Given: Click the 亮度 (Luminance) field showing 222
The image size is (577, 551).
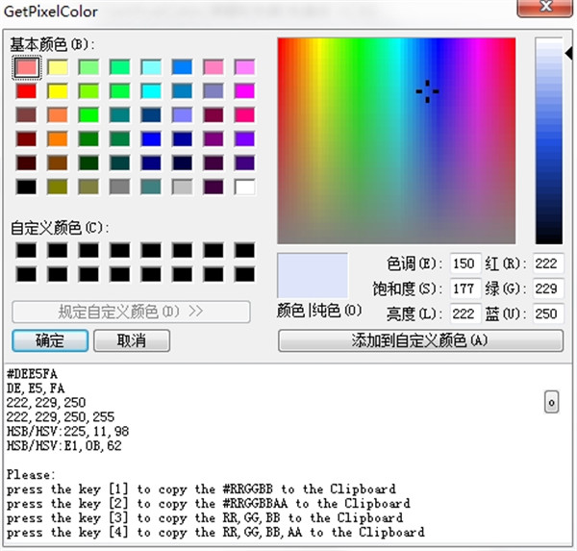Looking at the screenshot, I should click(464, 313).
